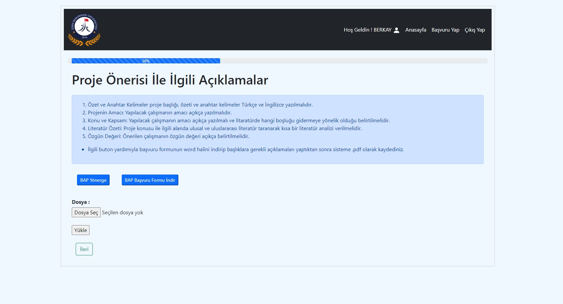The width and height of the screenshot is (563, 304).
Task: Open the Başvuru Yap menu item
Action: pos(446,30)
